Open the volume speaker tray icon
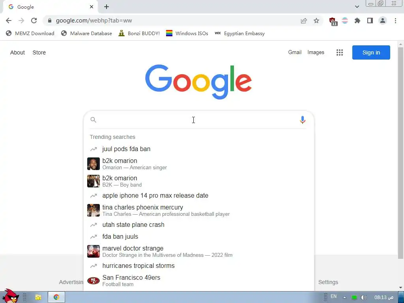 click(363, 297)
